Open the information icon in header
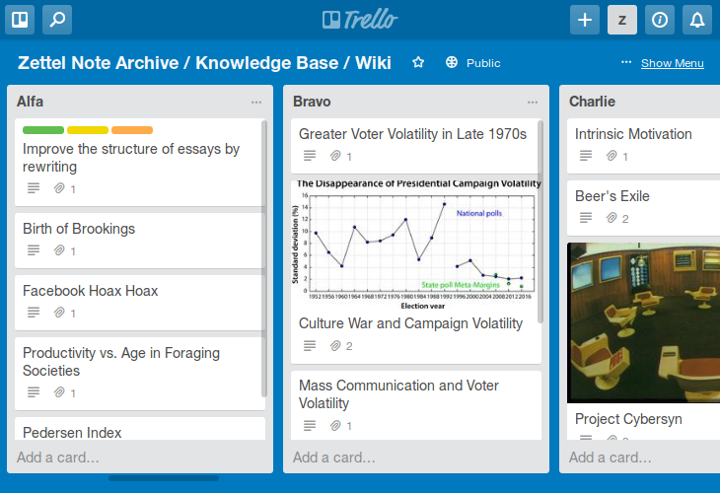 (x=660, y=20)
